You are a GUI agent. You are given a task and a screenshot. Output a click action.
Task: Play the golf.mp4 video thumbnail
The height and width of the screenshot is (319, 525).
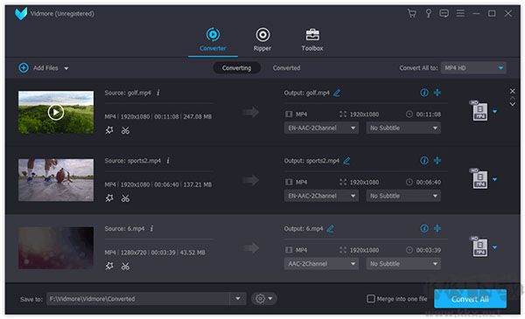[x=56, y=112]
